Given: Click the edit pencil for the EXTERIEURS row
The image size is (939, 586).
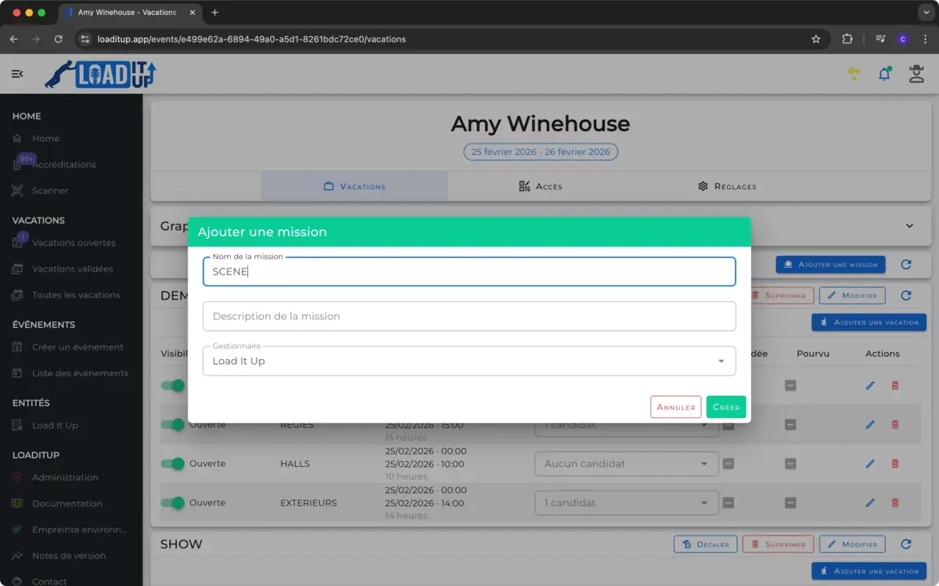Looking at the screenshot, I should 870,503.
